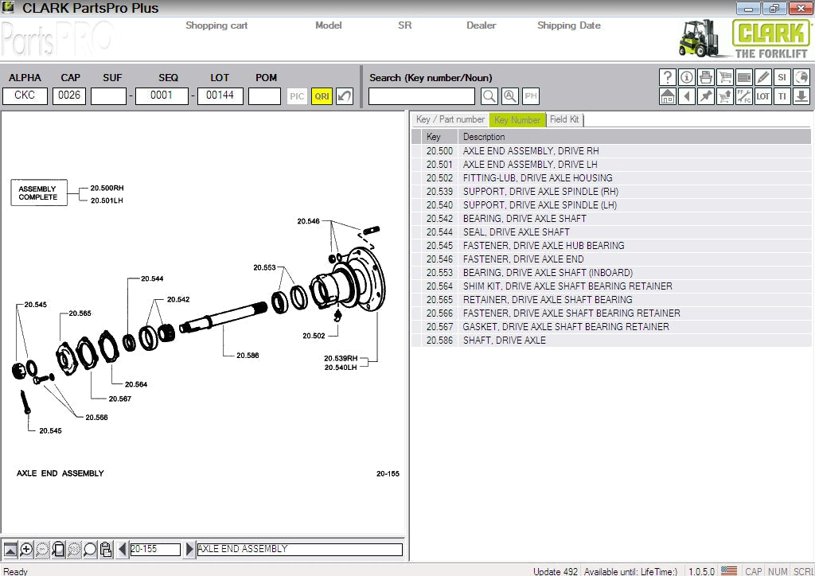
Task: Select the pencil edit icon
Action: click(x=764, y=77)
